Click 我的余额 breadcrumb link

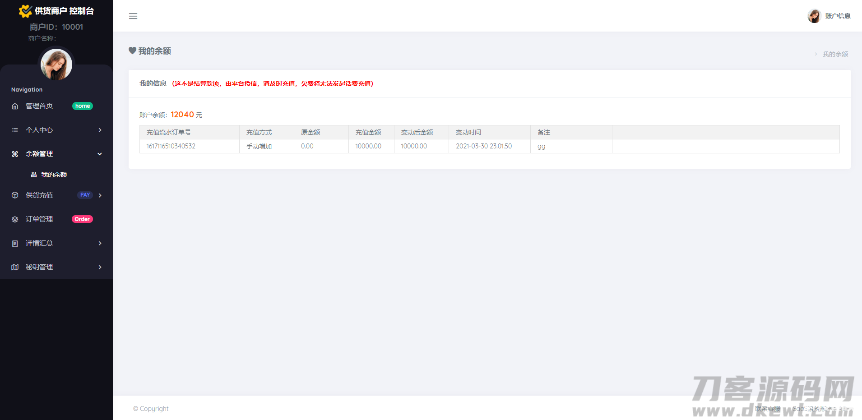[835, 54]
